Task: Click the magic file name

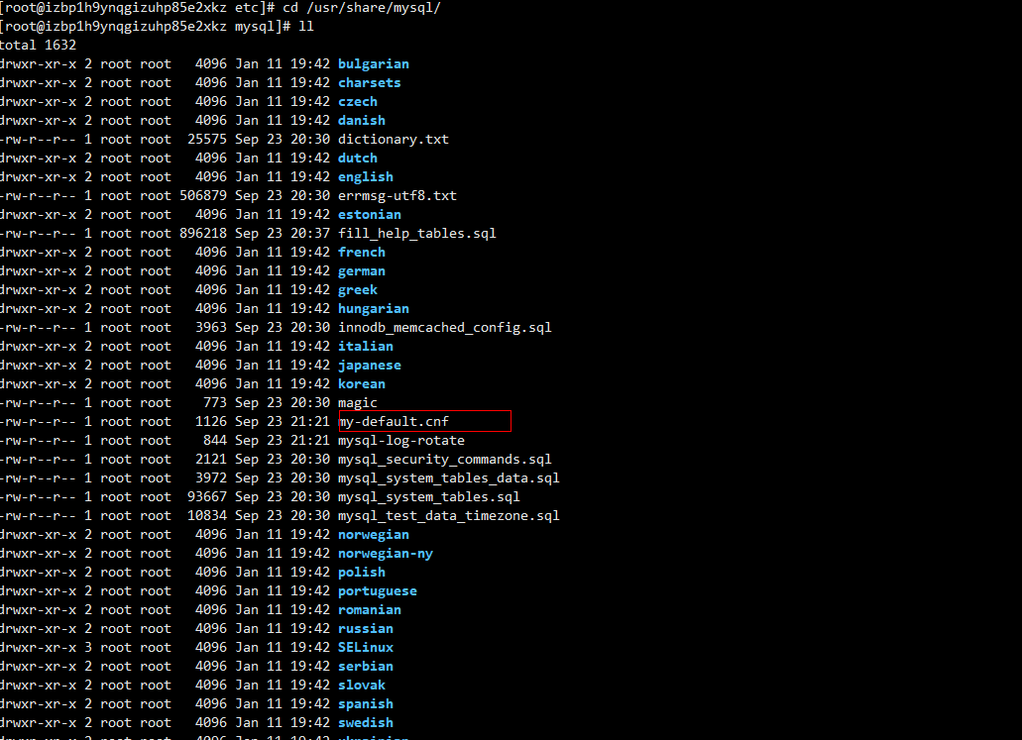Action: tap(358, 402)
